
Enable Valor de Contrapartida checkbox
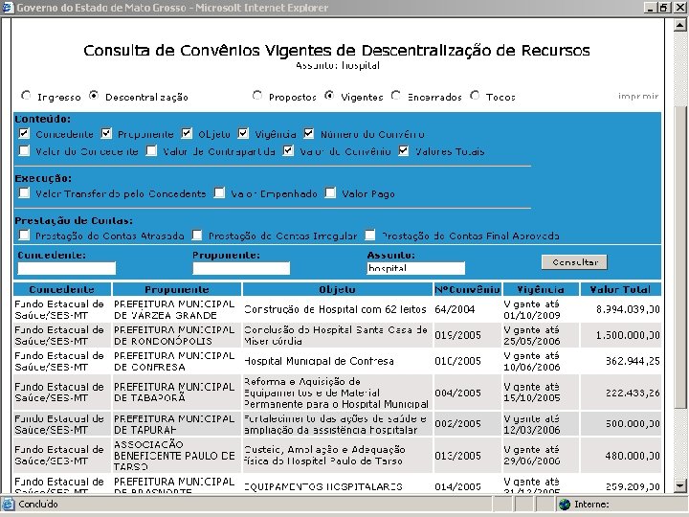151,151
